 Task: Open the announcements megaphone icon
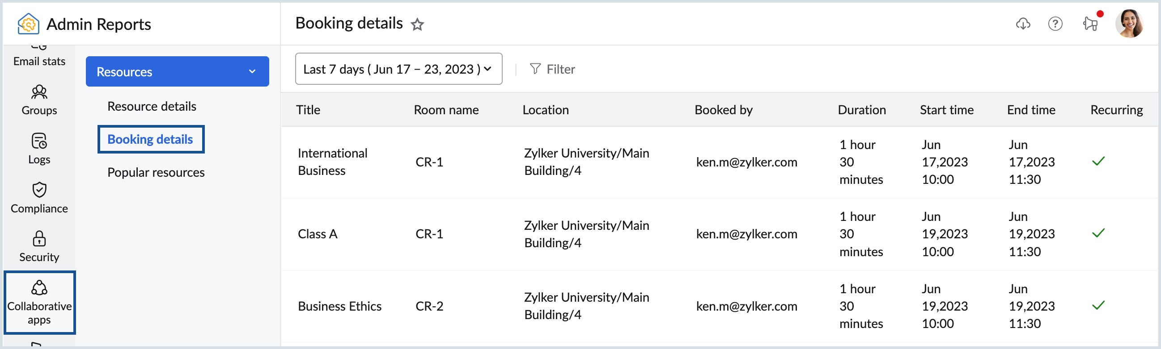[x=1091, y=24]
